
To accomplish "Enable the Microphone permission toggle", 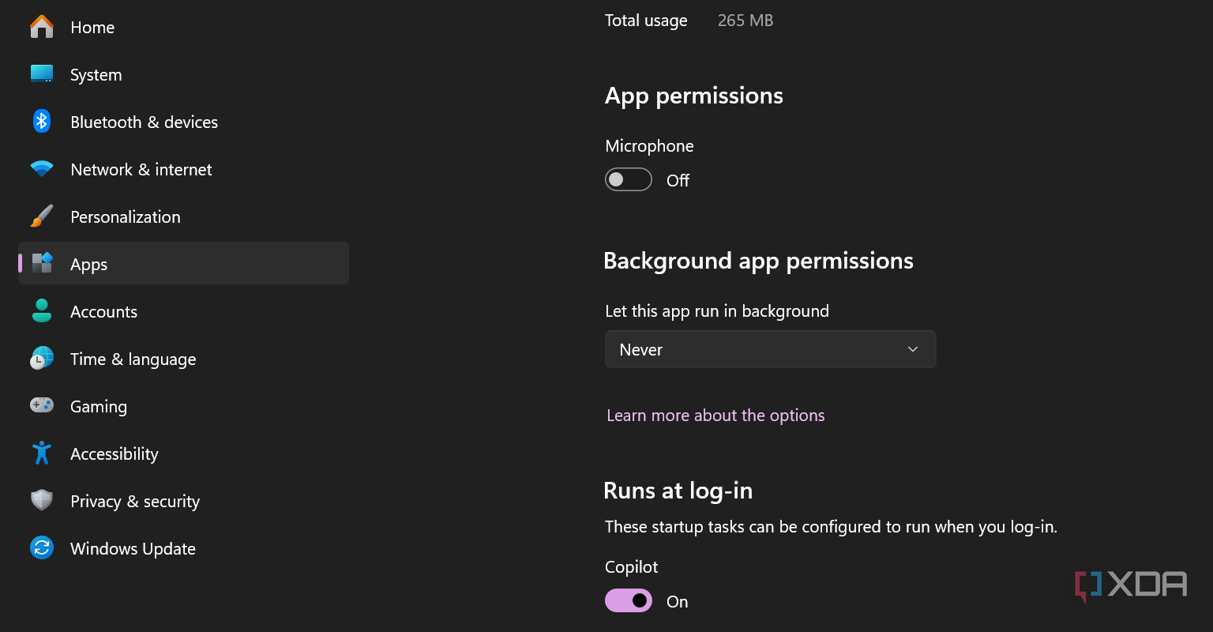I will (629, 180).
